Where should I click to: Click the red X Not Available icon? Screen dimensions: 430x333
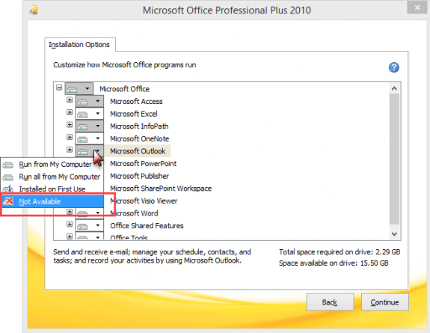pos(8,201)
